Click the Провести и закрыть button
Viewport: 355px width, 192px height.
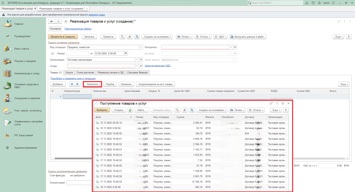pyautogui.click(x=63, y=36)
